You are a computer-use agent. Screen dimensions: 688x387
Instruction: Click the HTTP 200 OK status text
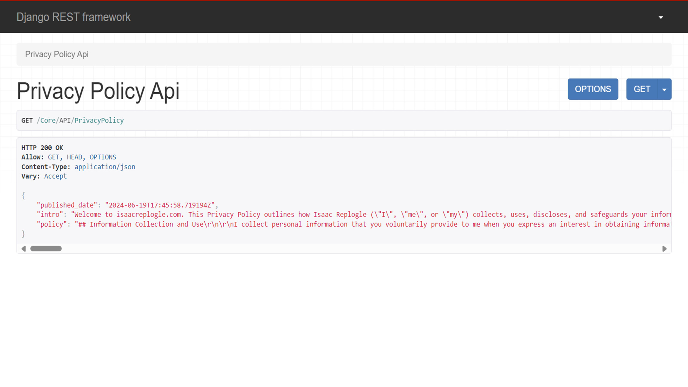[x=42, y=148]
